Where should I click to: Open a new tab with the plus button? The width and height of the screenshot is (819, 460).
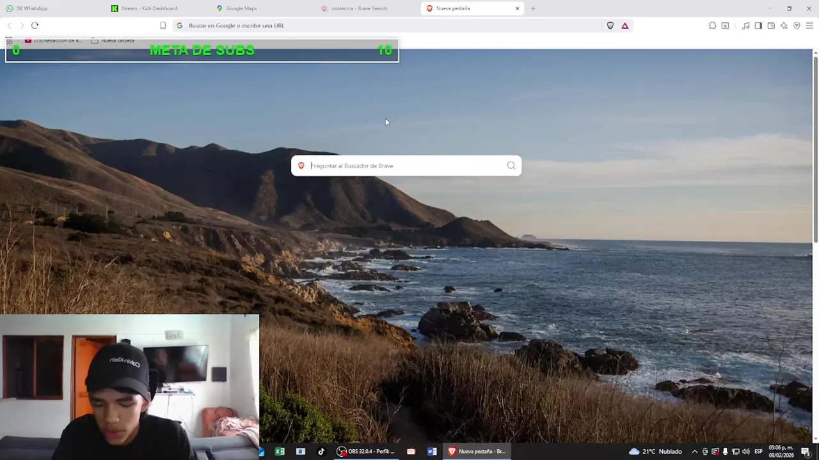tap(532, 8)
